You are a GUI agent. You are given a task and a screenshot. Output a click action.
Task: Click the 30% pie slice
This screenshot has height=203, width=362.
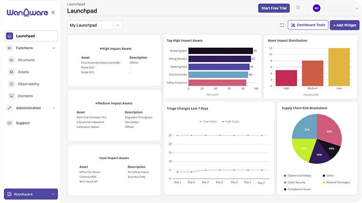(x=329, y=129)
